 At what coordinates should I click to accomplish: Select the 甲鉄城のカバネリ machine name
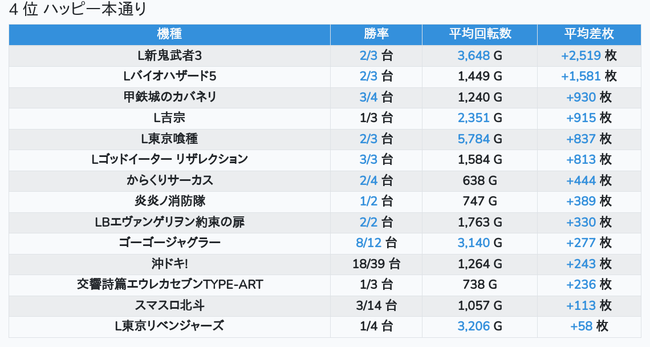tap(169, 97)
